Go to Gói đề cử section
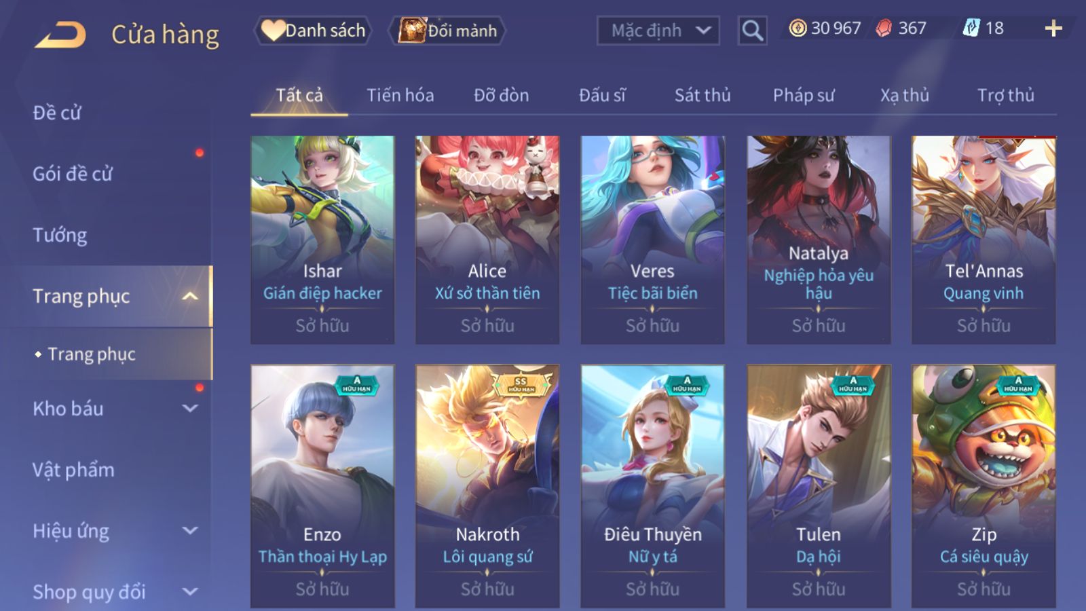1086x611 pixels. 72,174
